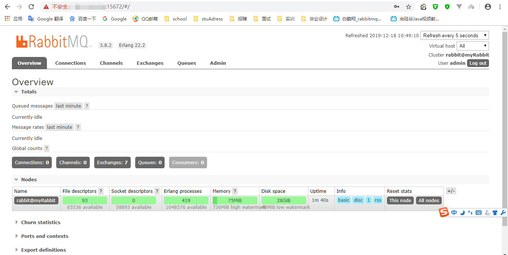The image size is (508, 255).
Task: Click the Channels: 0 count button
Action: point(73,162)
